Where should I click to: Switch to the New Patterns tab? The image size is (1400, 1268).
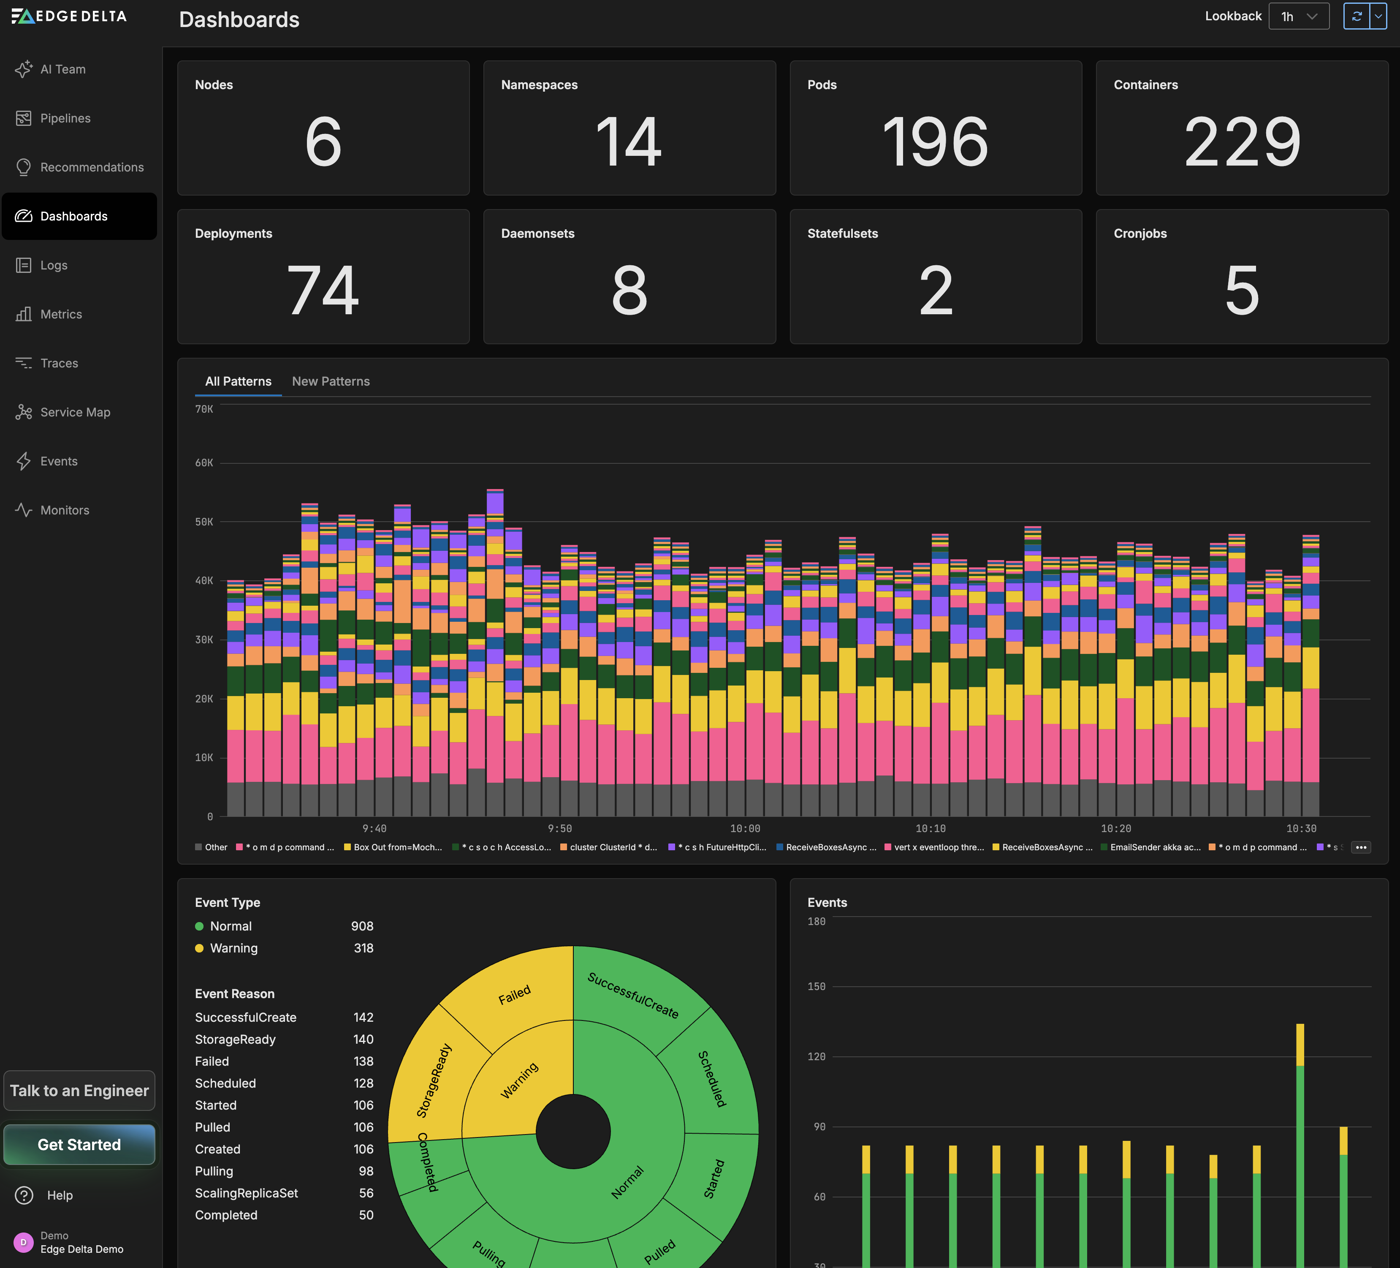pos(331,381)
